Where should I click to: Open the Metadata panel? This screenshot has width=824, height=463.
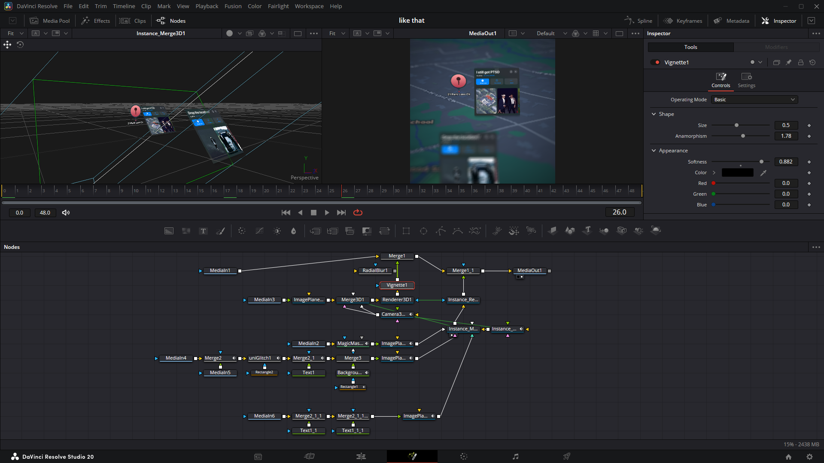731,21
